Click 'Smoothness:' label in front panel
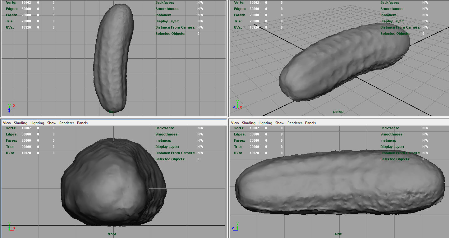The image size is (449, 238). coord(167,134)
